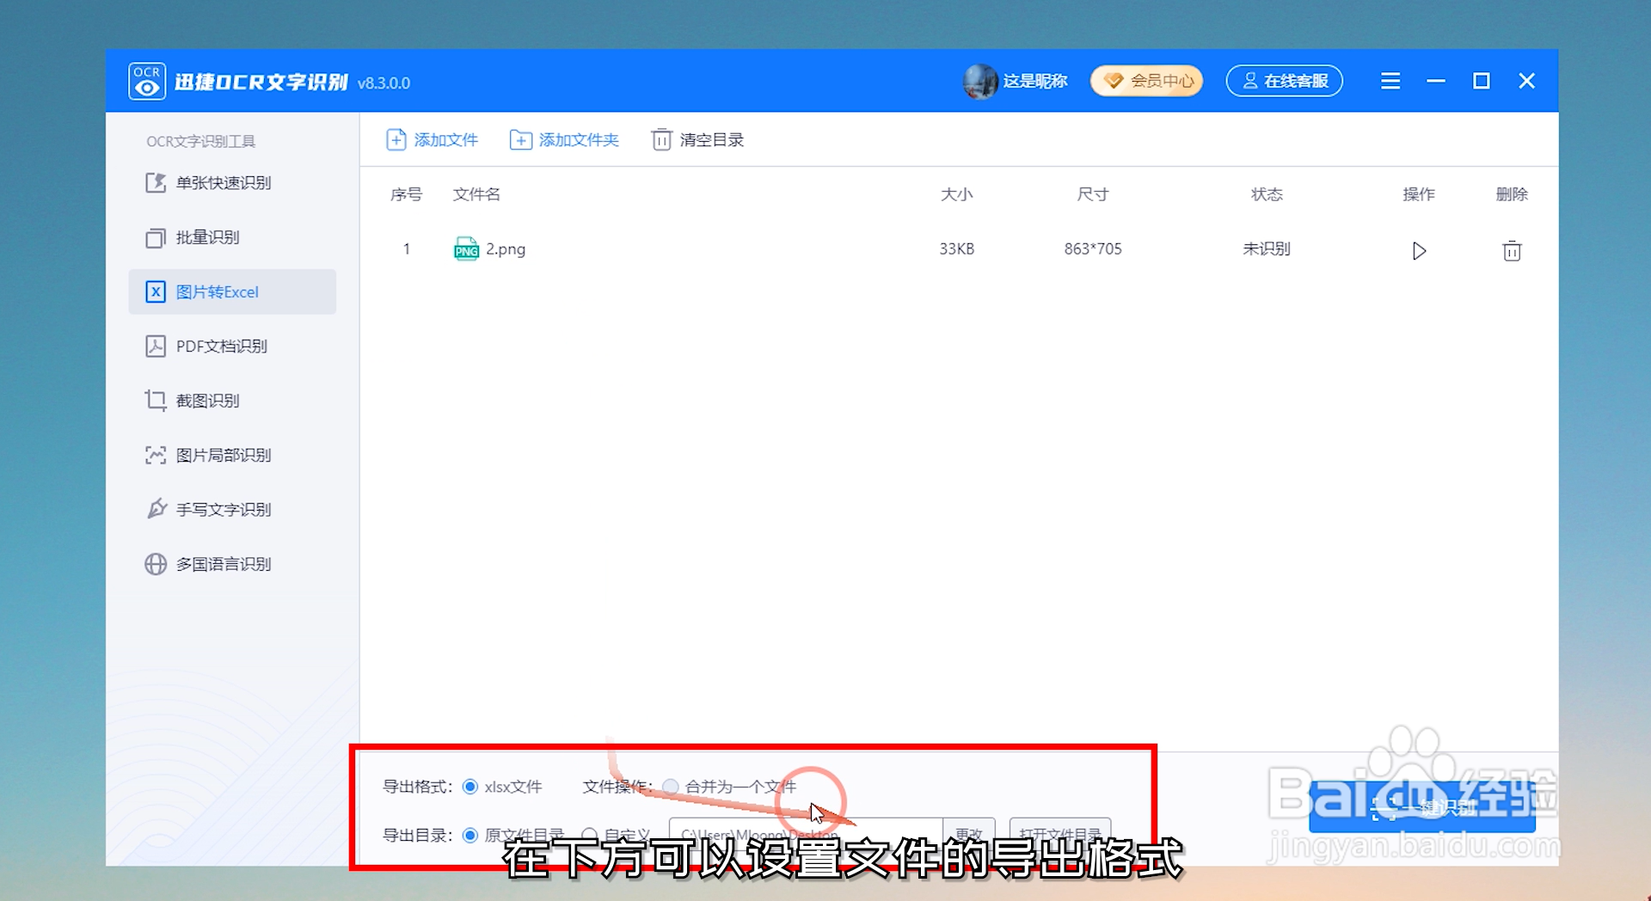Start recognition with 2.png play icon
The height and width of the screenshot is (901, 1651).
click(1419, 250)
